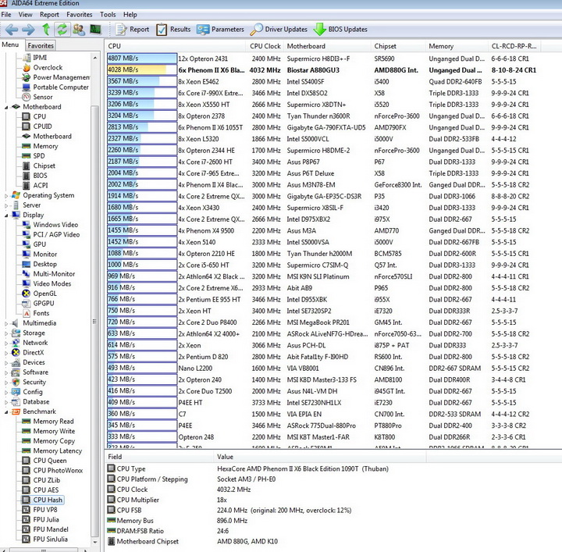
Task: Expand the Devices tree node
Action: (x=6, y=363)
